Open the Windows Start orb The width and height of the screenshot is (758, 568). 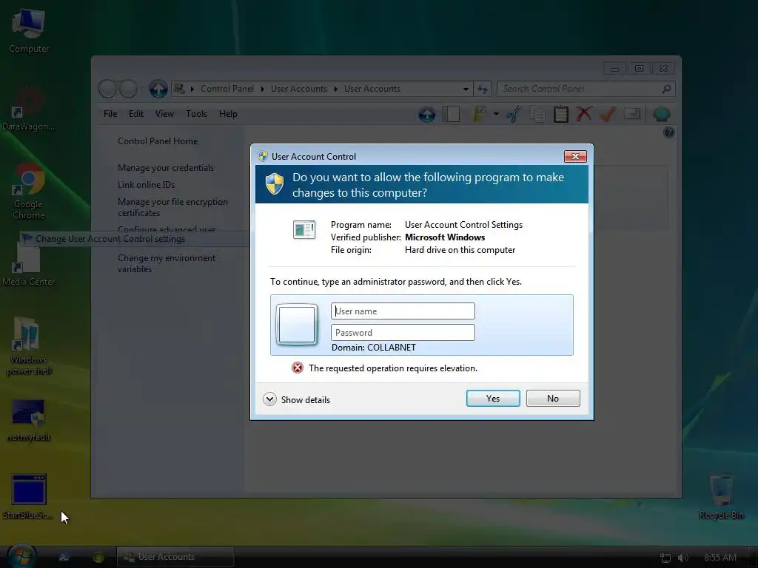[x=21, y=556]
